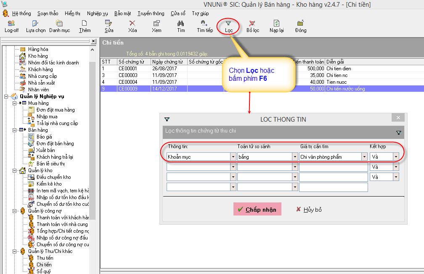
Task: Open the Bảo mật menu
Action: pos(123,13)
